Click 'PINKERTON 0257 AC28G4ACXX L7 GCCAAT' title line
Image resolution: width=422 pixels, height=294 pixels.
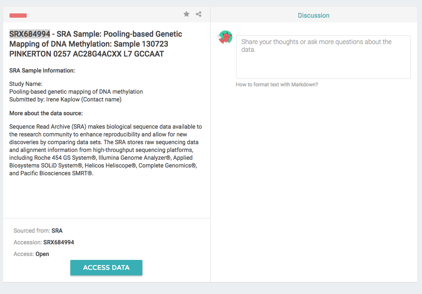pos(87,54)
